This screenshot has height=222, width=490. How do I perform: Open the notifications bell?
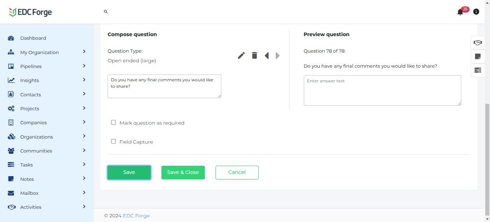click(460, 12)
